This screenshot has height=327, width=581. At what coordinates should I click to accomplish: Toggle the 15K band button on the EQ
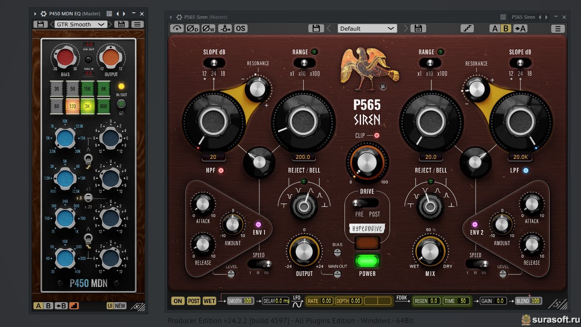87,89
